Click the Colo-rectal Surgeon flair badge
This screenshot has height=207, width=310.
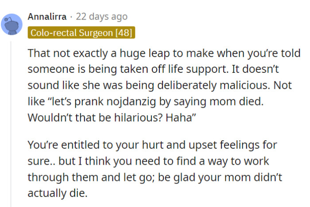pyautogui.click(x=81, y=33)
